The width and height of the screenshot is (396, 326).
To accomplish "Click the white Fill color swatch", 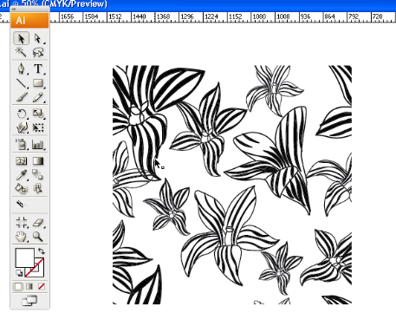I will (x=23, y=258).
